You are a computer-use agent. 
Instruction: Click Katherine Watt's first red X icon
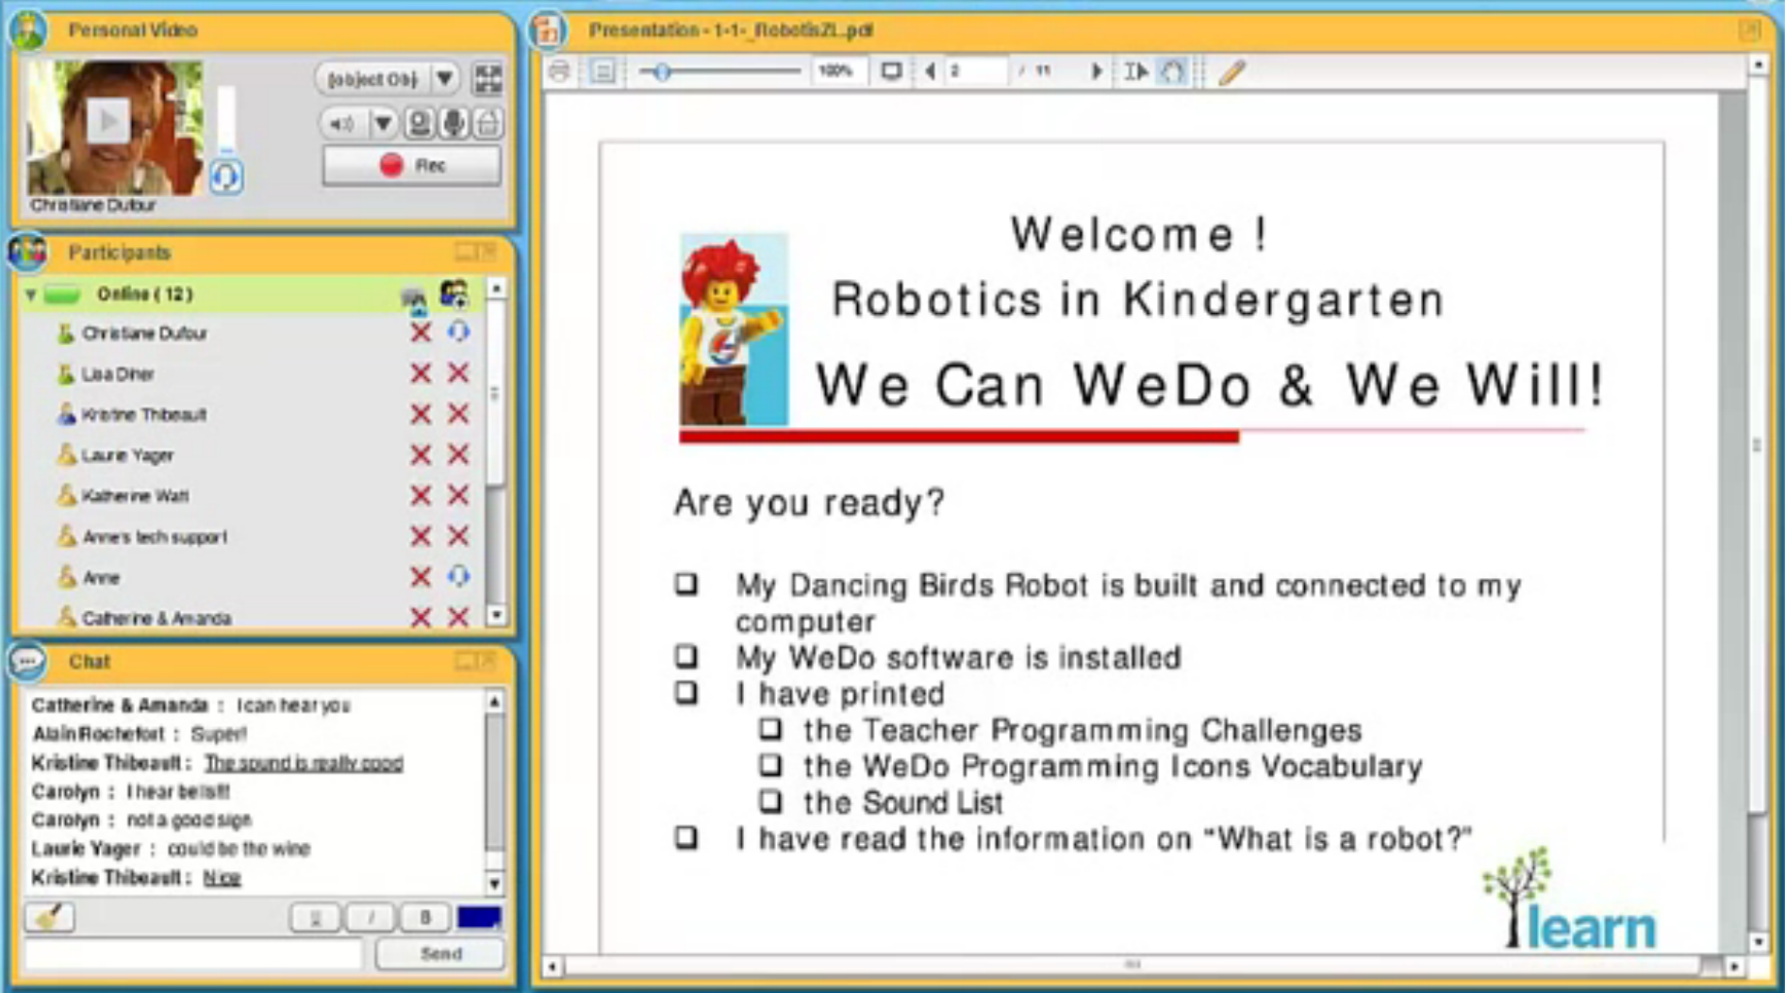click(421, 495)
